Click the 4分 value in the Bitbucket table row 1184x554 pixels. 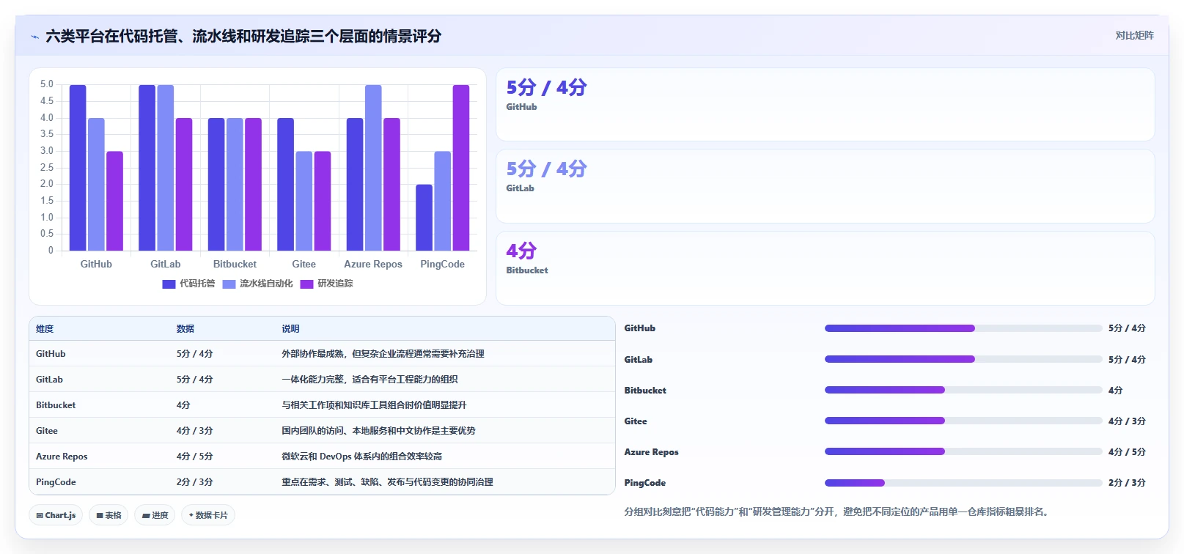183,405
